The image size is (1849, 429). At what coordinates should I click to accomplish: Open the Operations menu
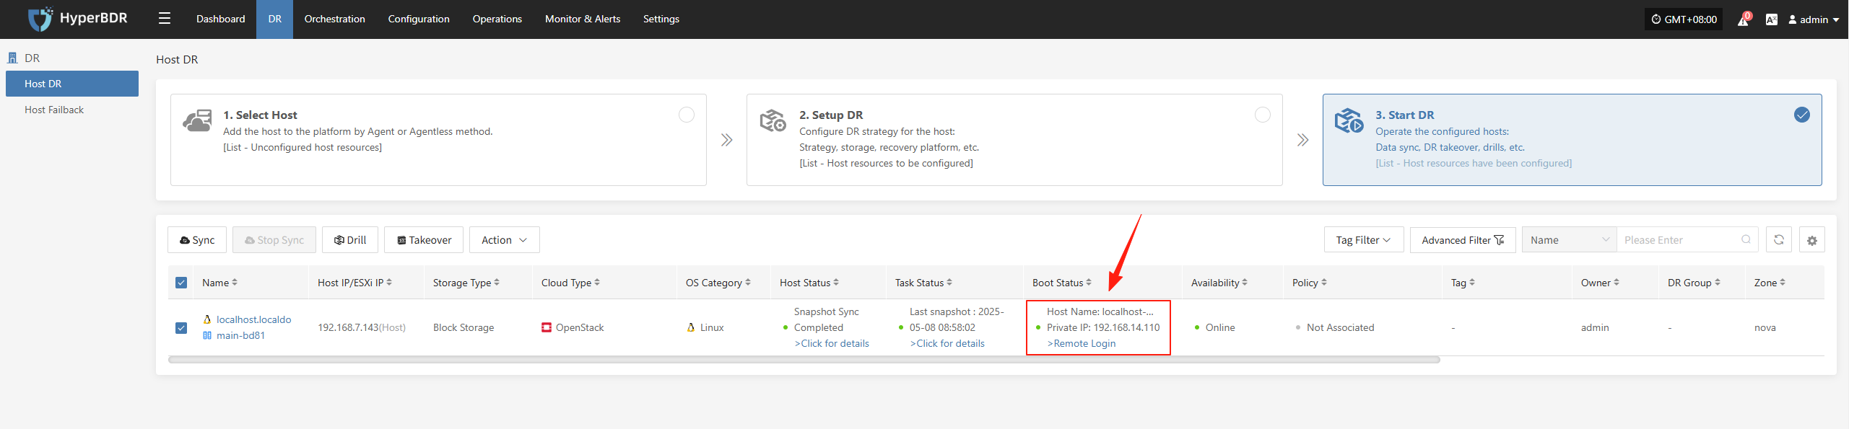(497, 19)
